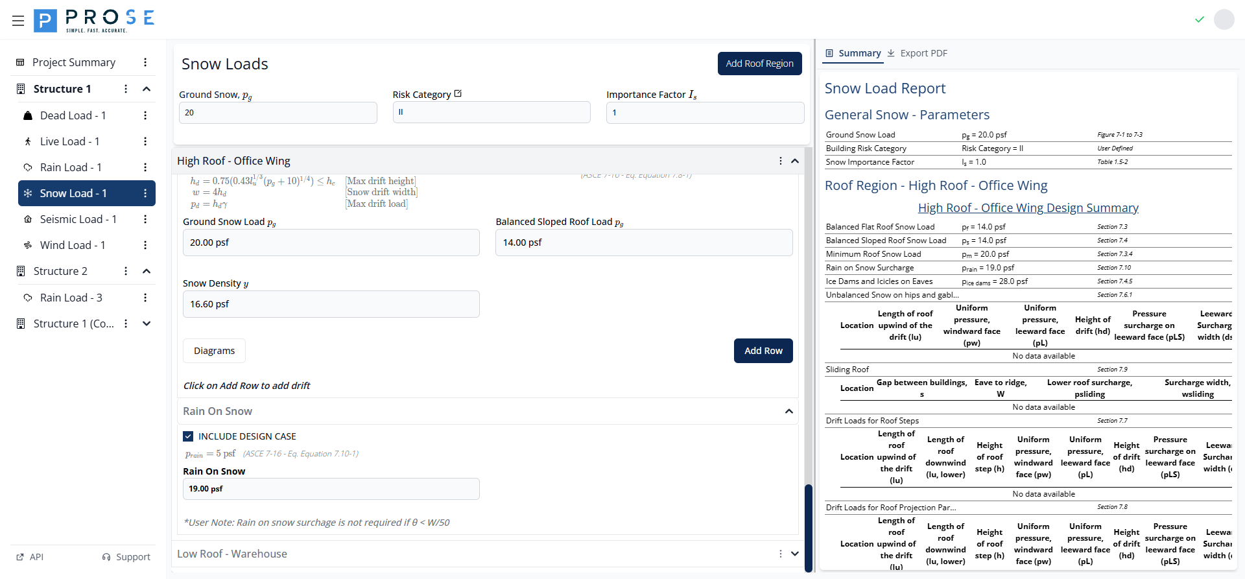
Task: Click the Ground Snow input field
Action: pyautogui.click(x=278, y=113)
